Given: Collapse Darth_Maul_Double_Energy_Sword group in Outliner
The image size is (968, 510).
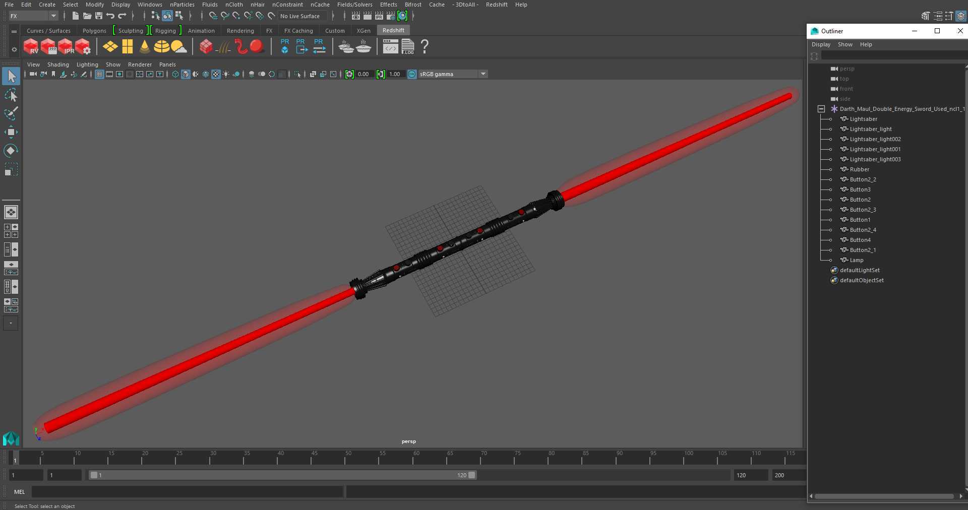Looking at the screenshot, I should pyautogui.click(x=821, y=109).
